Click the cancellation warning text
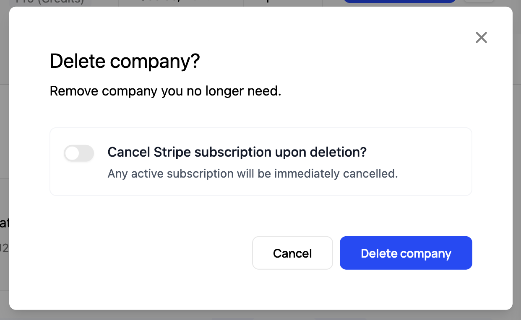521x320 pixels. tap(253, 173)
